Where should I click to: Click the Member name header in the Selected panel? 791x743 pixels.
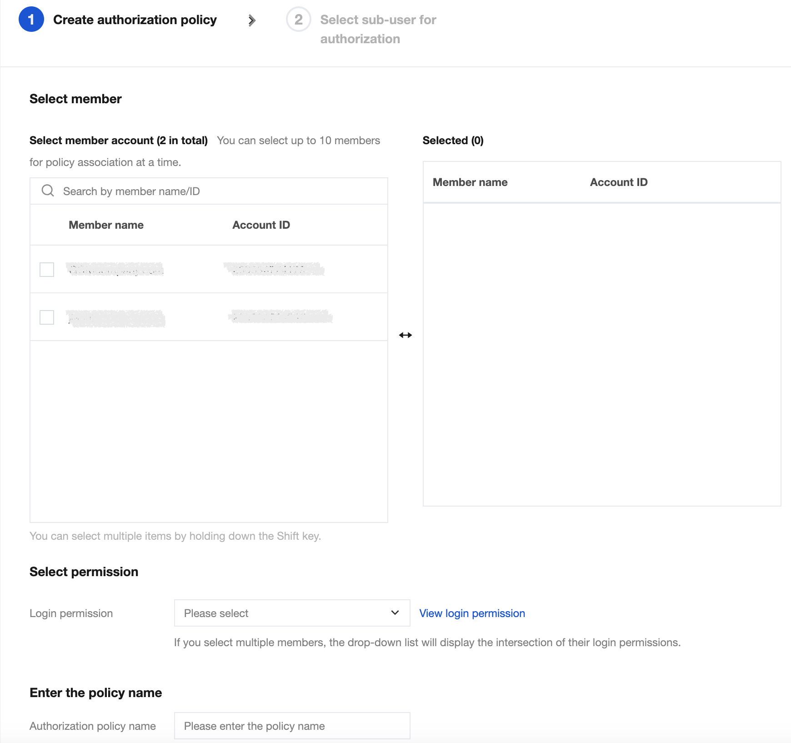click(470, 182)
